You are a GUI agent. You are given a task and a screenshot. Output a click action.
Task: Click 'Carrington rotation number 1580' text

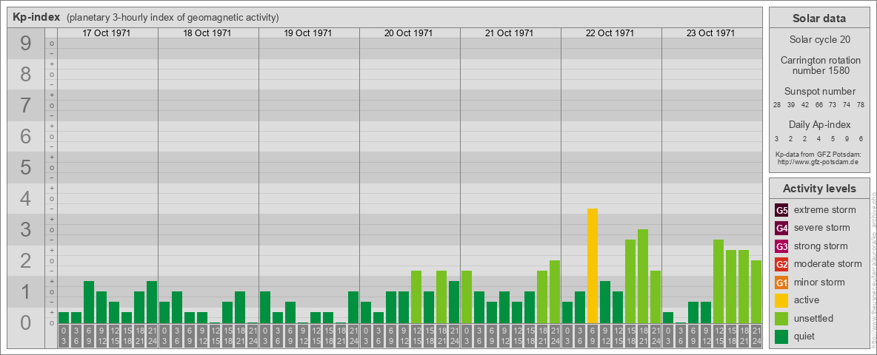point(819,65)
